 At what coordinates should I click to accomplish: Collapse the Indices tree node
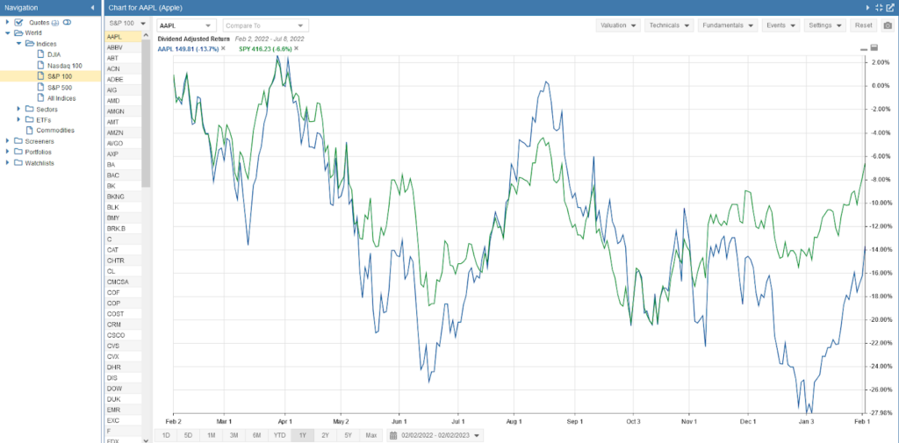click(x=18, y=44)
